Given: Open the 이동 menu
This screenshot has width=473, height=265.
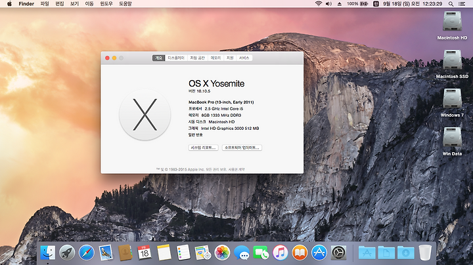Looking at the screenshot, I should (89, 4).
